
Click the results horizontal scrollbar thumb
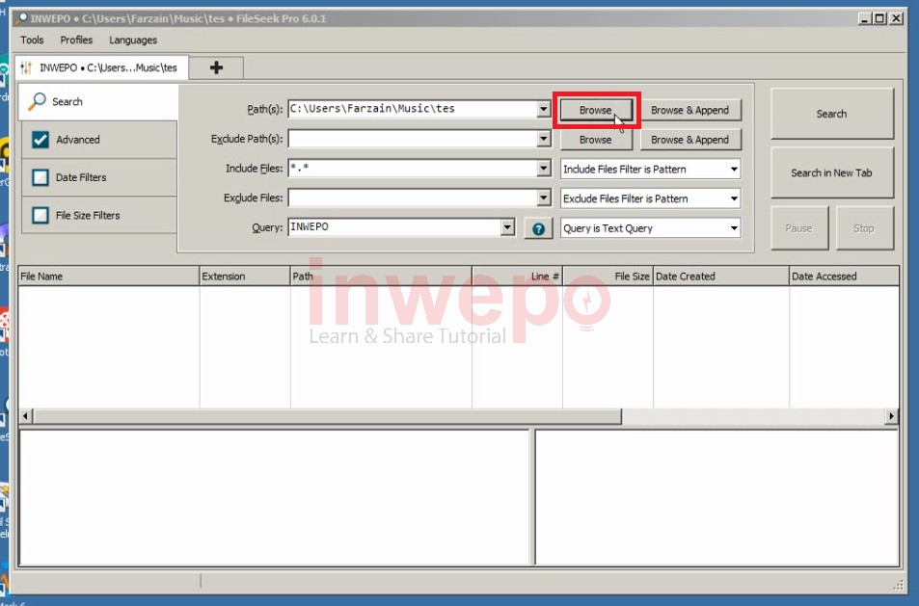[x=327, y=416]
